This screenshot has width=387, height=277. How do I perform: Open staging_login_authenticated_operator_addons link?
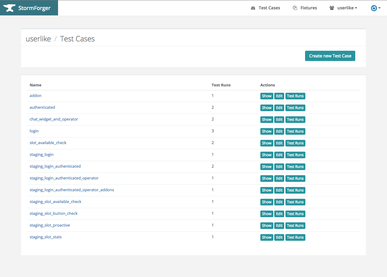click(72, 190)
